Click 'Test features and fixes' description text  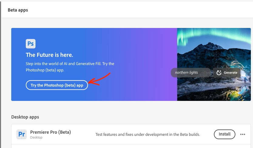[x=148, y=134]
